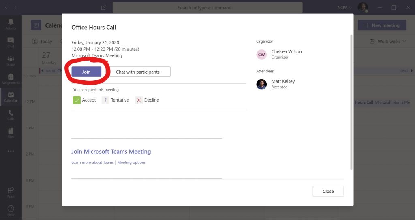Click Matt Kelsey attendee name
415x220 pixels.
pos(283,81)
